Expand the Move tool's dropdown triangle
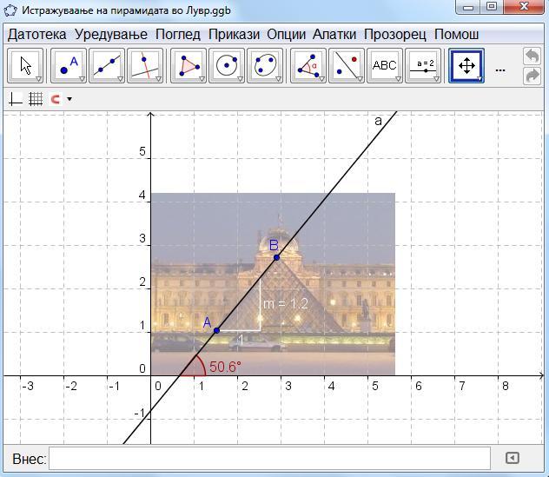 (x=38, y=79)
